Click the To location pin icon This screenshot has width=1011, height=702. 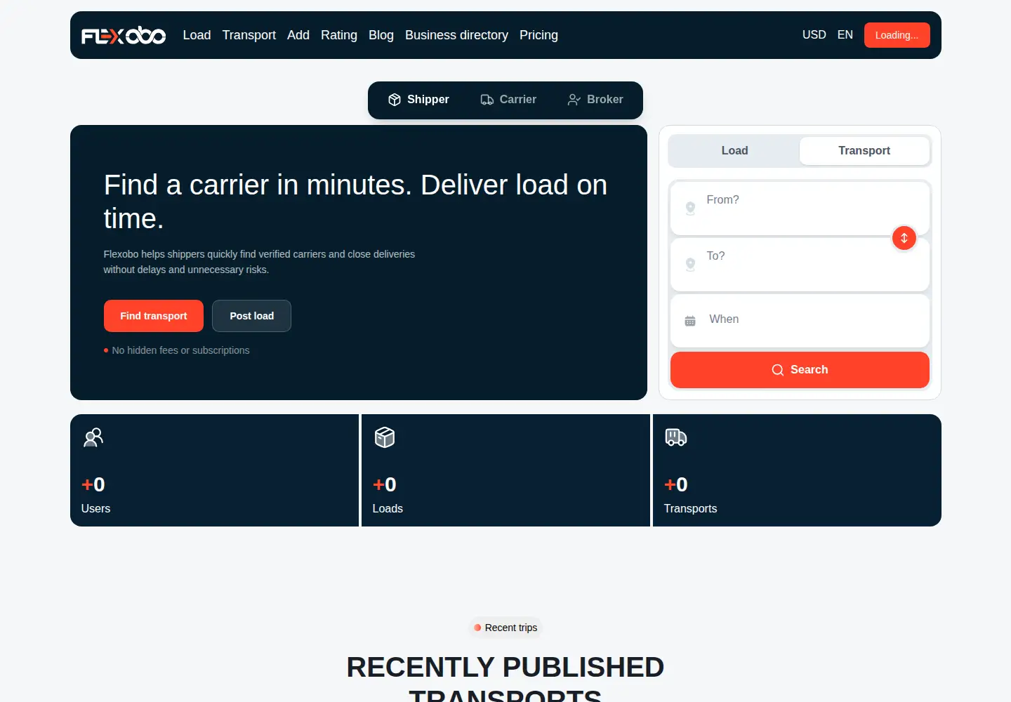click(x=690, y=264)
